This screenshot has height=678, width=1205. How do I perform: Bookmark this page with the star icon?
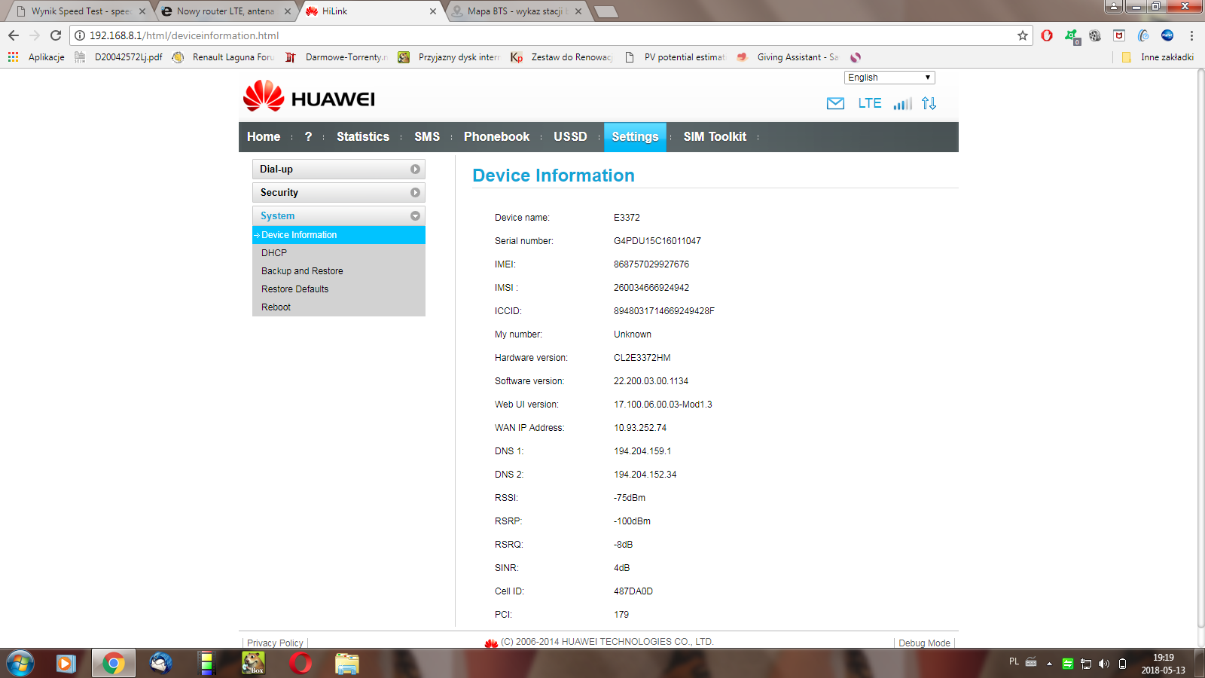coord(1022,35)
